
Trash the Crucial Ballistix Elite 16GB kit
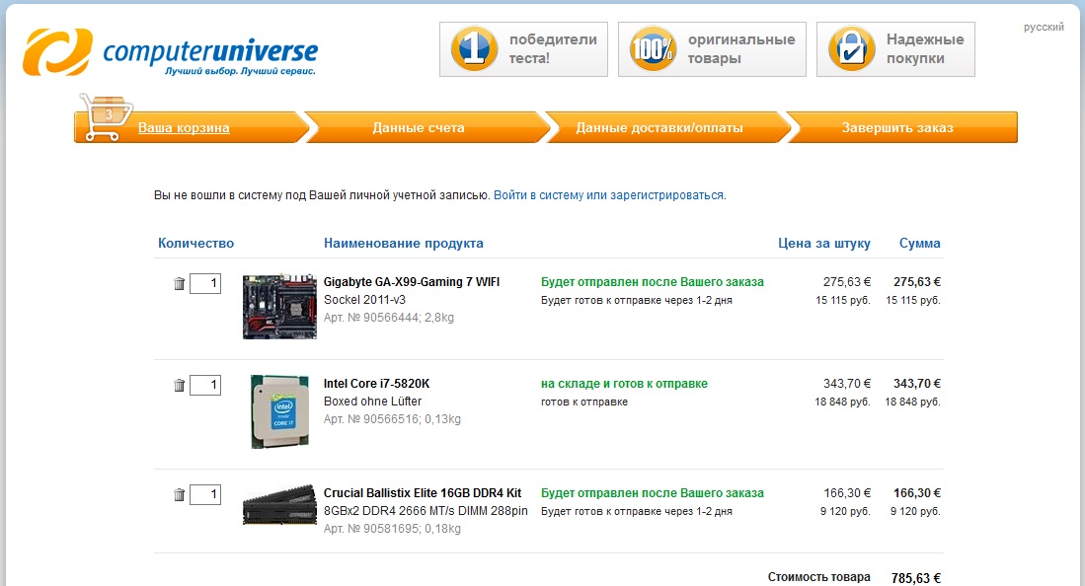click(x=180, y=494)
